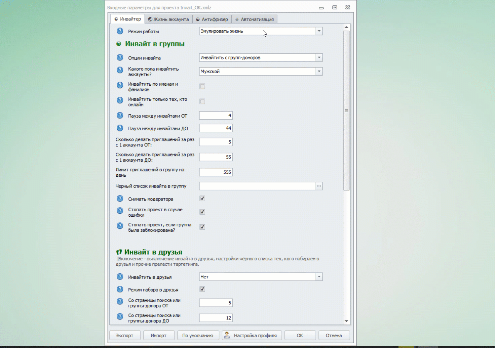Viewport: 495px width, 348px height.
Task: Click the Черный список инвайта в группу text field
Action: pyautogui.click(x=258, y=186)
